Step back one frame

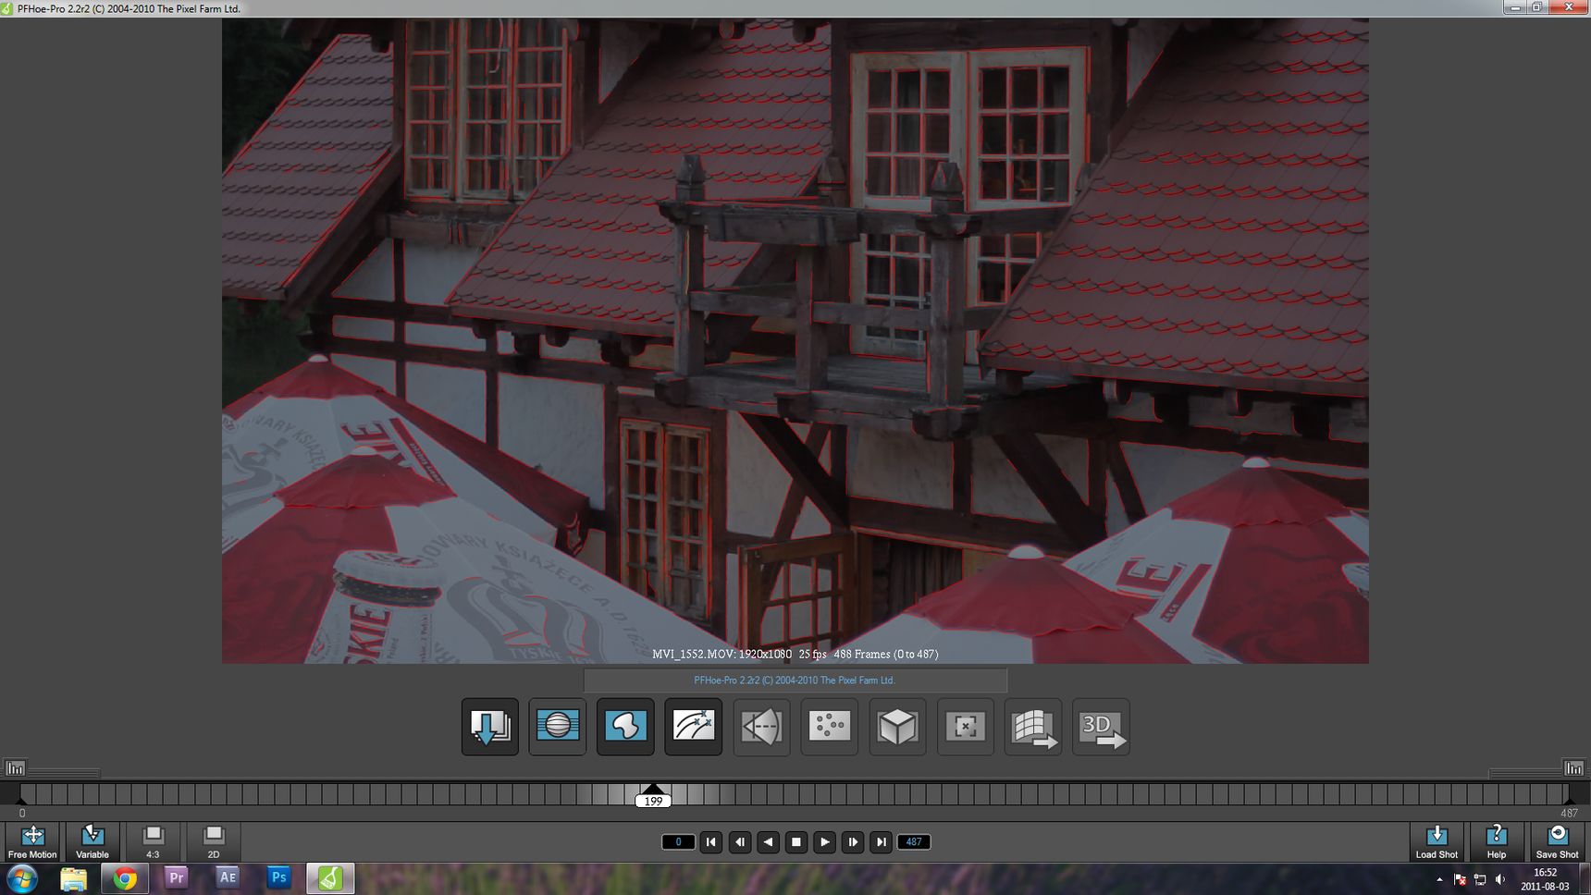[x=740, y=842]
